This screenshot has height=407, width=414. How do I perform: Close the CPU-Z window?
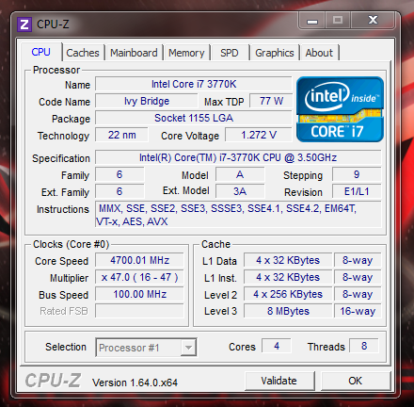click(x=373, y=21)
